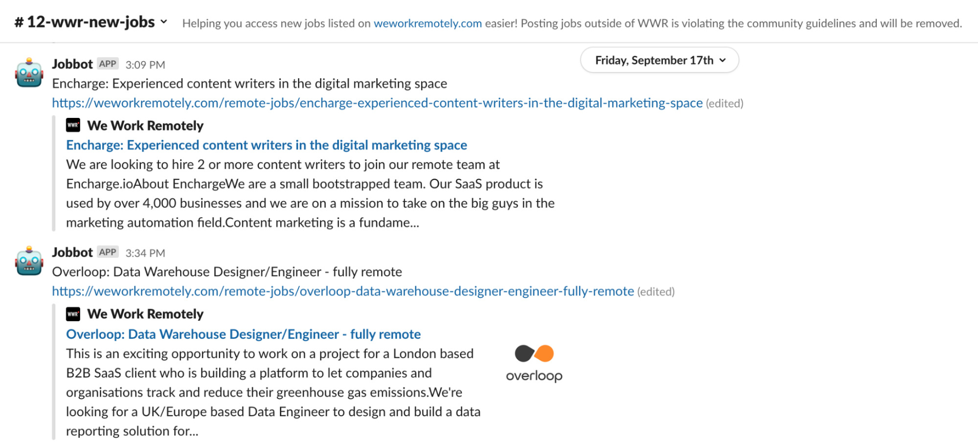
Task: Click Jobbot sender name at 3:09 PM
Action: click(x=72, y=64)
